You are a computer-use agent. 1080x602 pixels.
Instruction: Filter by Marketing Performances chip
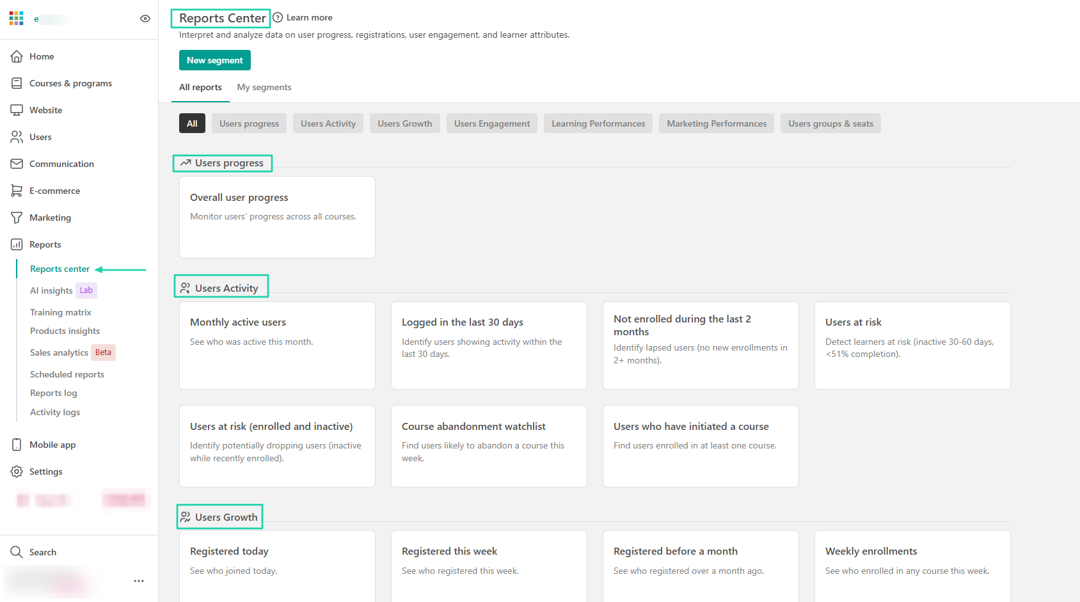click(x=717, y=123)
